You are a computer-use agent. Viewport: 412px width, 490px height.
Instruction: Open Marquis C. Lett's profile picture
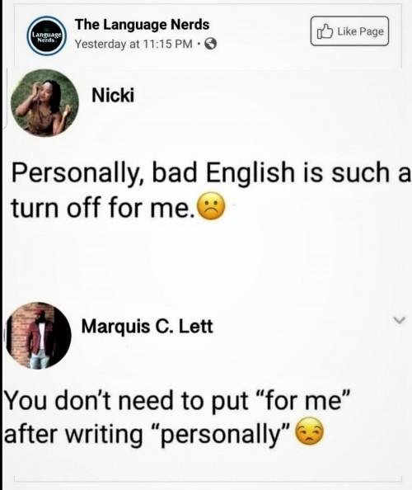39,336
